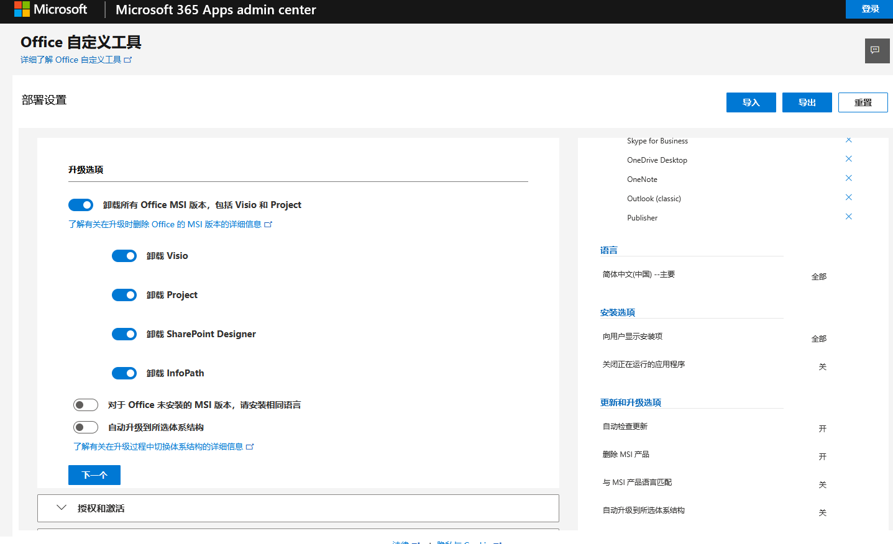This screenshot has height=544, width=893.
Task: Jump to 更新和升级选项 section in summary
Action: pyautogui.click(x=631, y=402)
